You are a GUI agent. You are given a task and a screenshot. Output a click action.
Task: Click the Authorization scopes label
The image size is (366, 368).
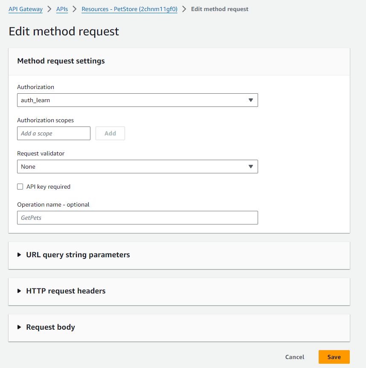click(45, 121)
